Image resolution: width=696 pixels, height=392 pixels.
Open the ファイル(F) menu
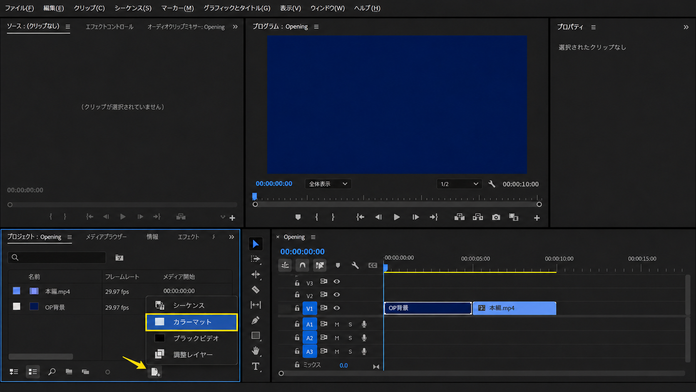[20, 8]
